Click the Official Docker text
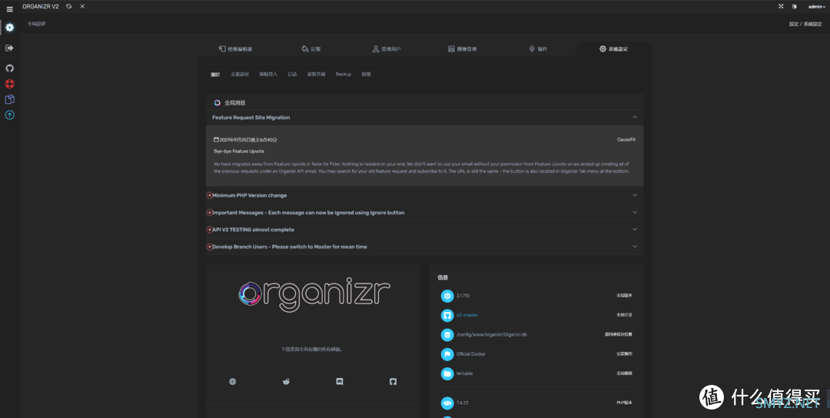This screenshot has height=418, width=830. (x=471, y=354)
